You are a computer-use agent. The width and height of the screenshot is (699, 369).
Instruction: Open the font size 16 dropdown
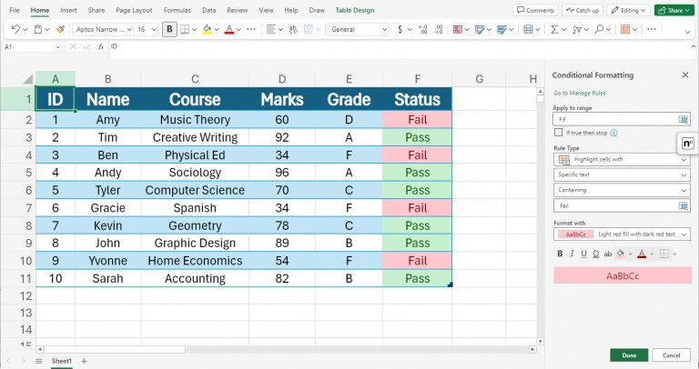(154, 29)
